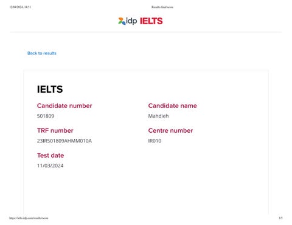
Task: Click the red IELTS header logo
Action: (151, 21)
